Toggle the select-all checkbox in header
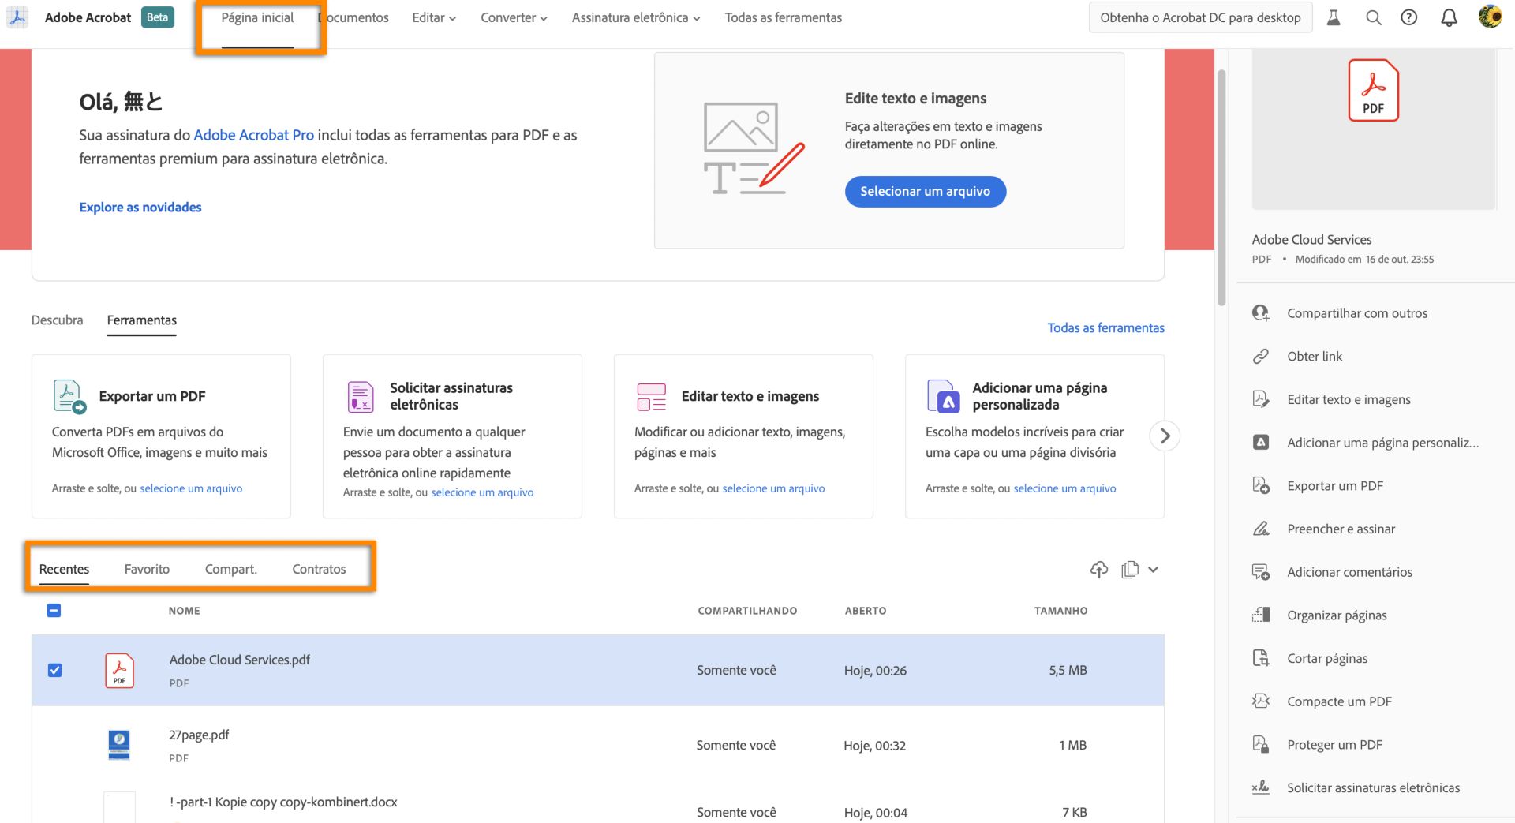Screen dimensions: 1515x823 (54, 610)
